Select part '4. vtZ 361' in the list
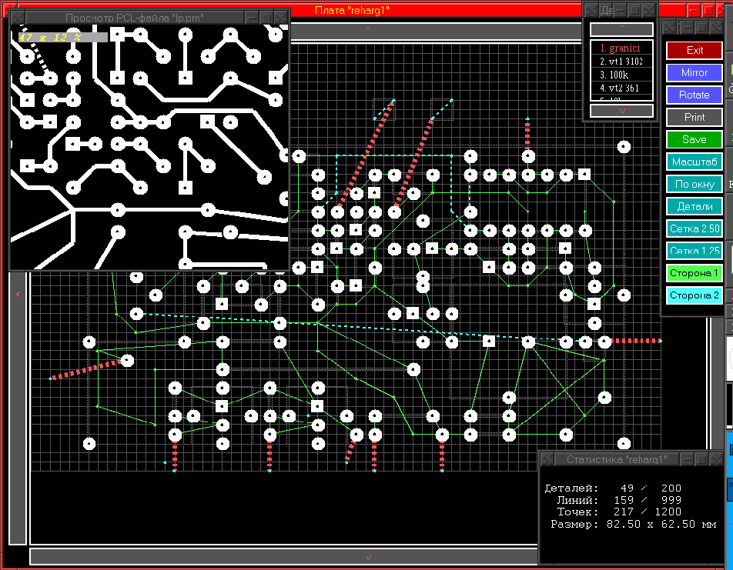 pos(621,88)
